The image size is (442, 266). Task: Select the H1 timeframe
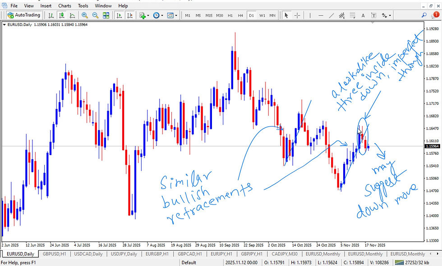coord(230,15)
